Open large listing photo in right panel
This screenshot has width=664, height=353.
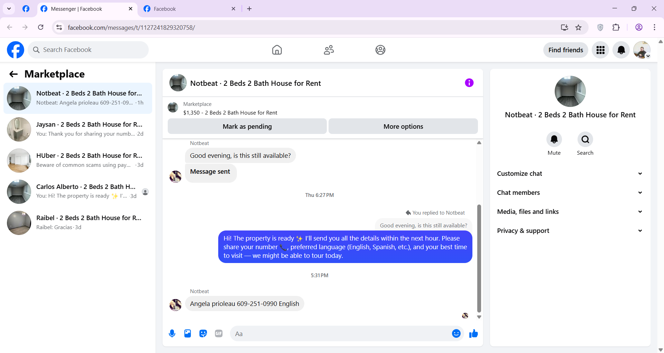pyautogui.click(x=570, y=91)
